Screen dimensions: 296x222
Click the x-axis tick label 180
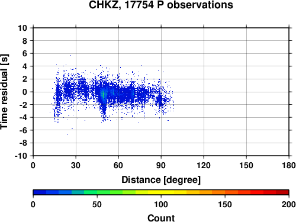coord(289,165)
